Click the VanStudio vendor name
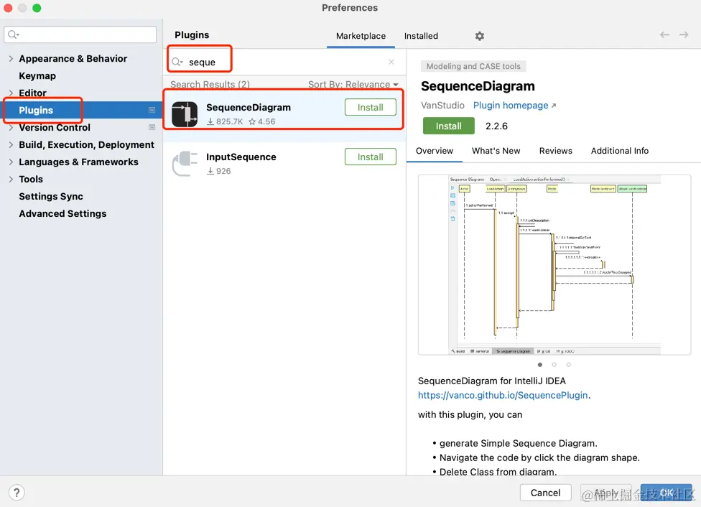Screen dimensions: 701x507 click(442, 106)
